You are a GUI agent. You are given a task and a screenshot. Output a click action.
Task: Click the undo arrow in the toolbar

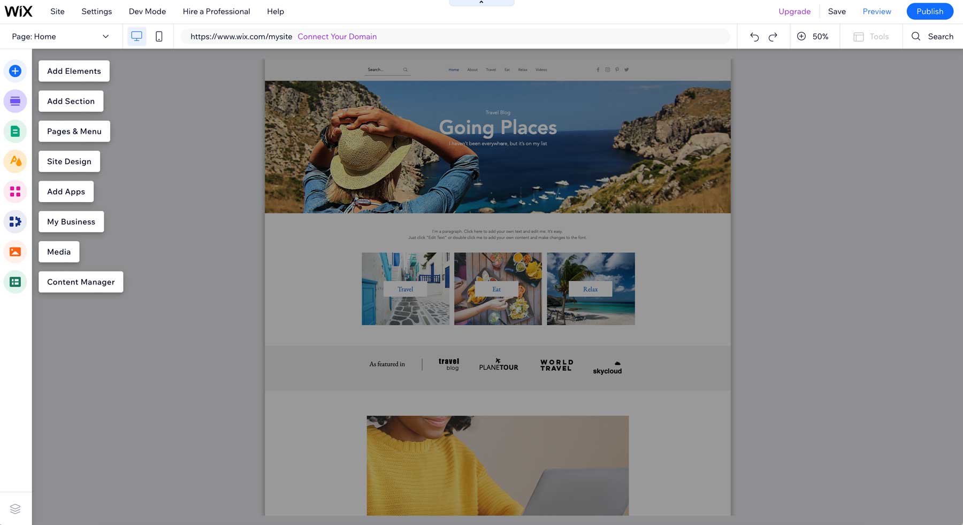coord(754,36)
